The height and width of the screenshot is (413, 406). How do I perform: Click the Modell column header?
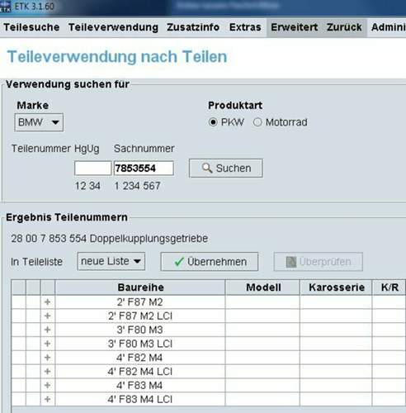tap(262, 287)
